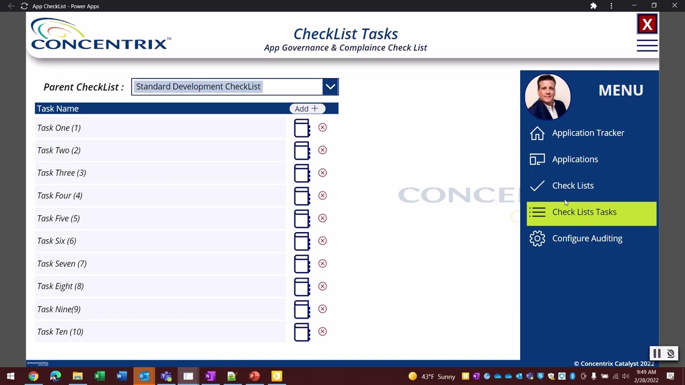Open the browser three-dot menu

[x=611, y=6]
